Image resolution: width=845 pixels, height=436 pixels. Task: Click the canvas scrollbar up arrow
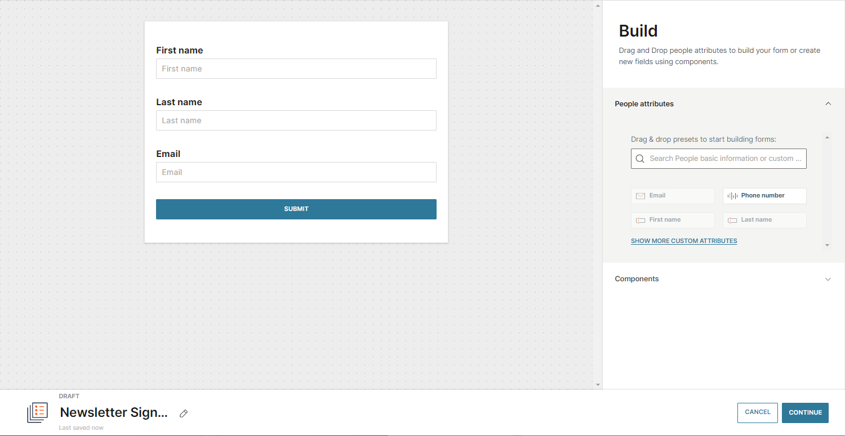pos(598,6)
